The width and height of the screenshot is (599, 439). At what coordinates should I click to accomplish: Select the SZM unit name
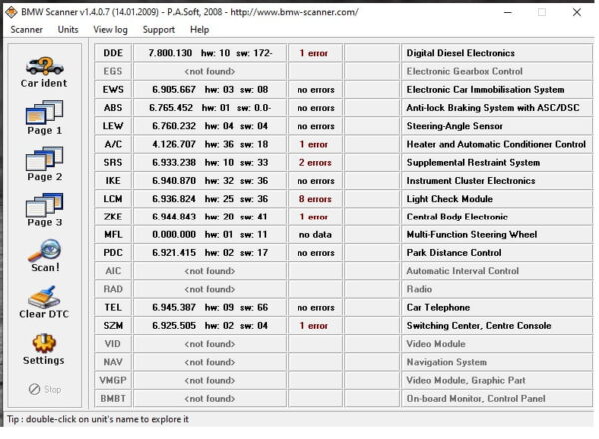point(113,326)
